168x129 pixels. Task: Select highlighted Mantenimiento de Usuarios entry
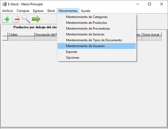tap(97, 46)
